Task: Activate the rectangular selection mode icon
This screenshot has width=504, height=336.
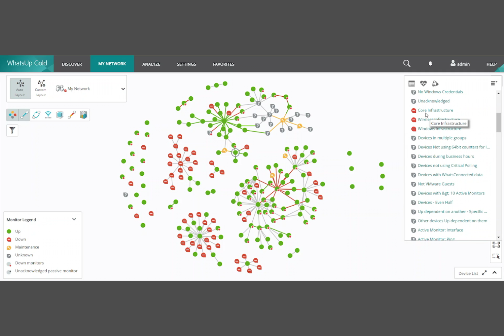Action: click(496, 256)
